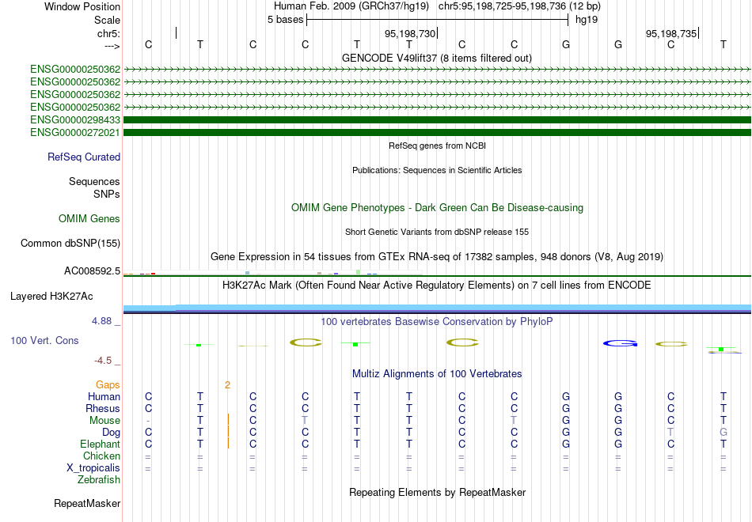Click the Sequences track label

(x=94, y=181)
